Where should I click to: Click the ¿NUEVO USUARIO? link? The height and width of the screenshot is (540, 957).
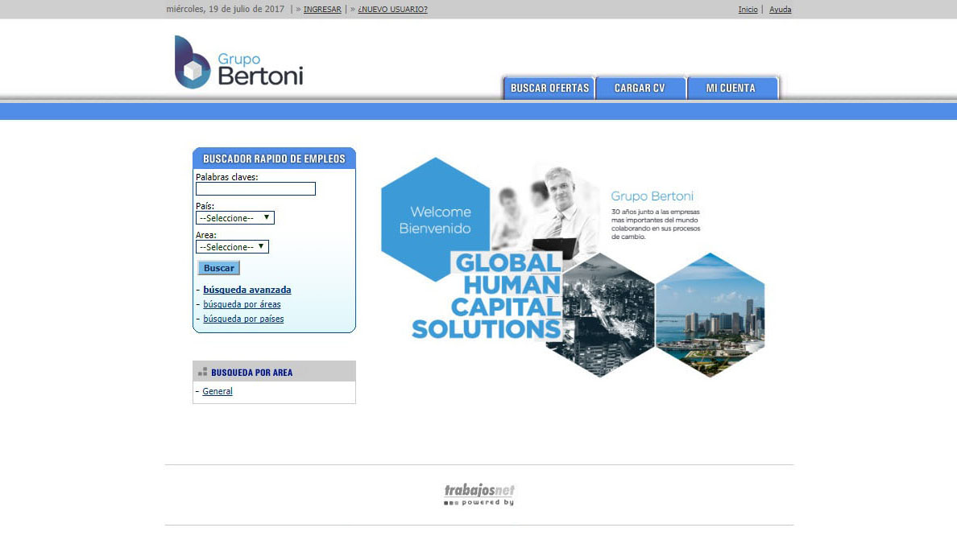coord(392,10)
